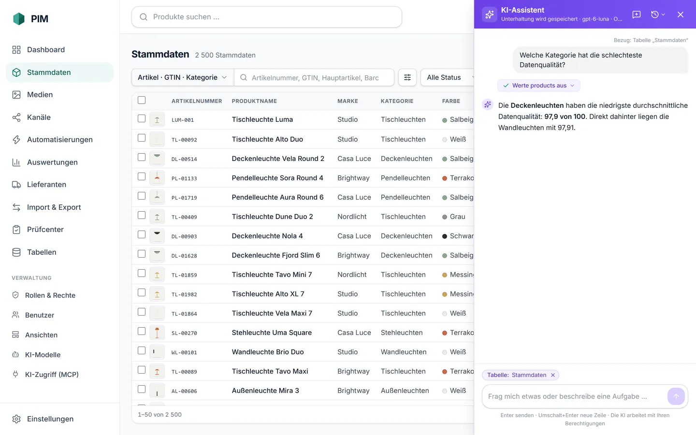Start a new chat in KI-Assistent

[x=637, y=14]
